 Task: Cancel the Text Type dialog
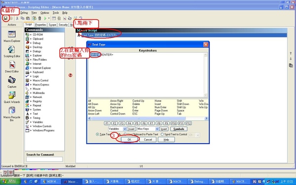point(148,140)
